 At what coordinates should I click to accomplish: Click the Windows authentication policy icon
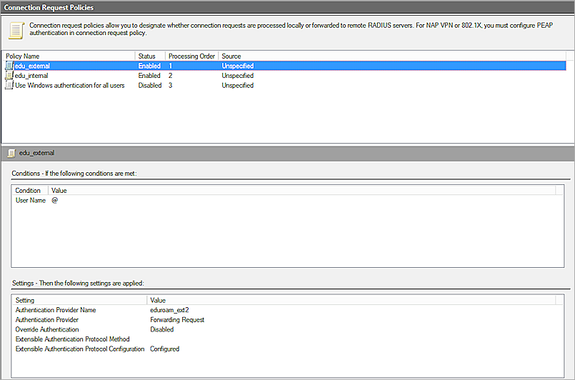9,86
